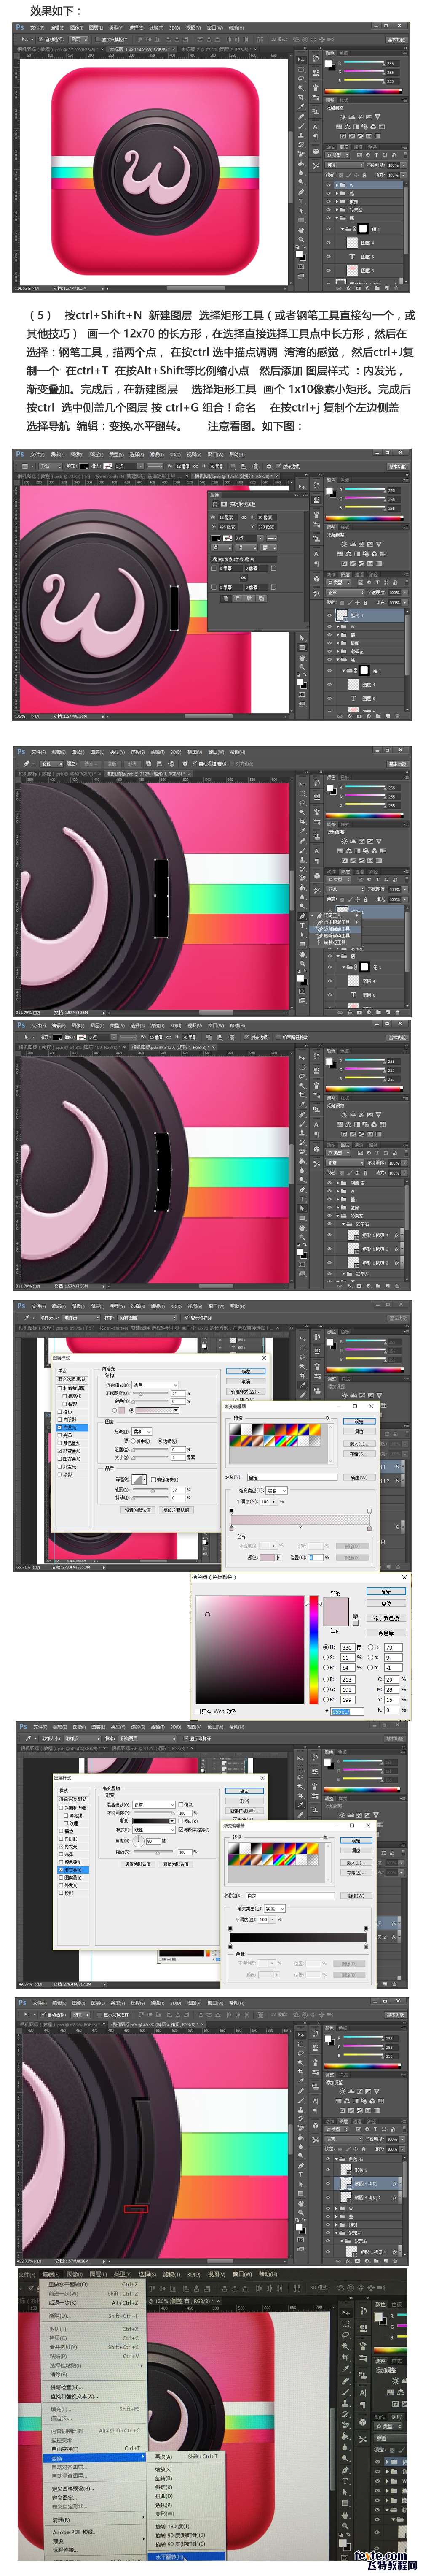
Task: Toggle 消除锯齿 checkbox in Inner Glow settings
Action: click(155, 1479)
